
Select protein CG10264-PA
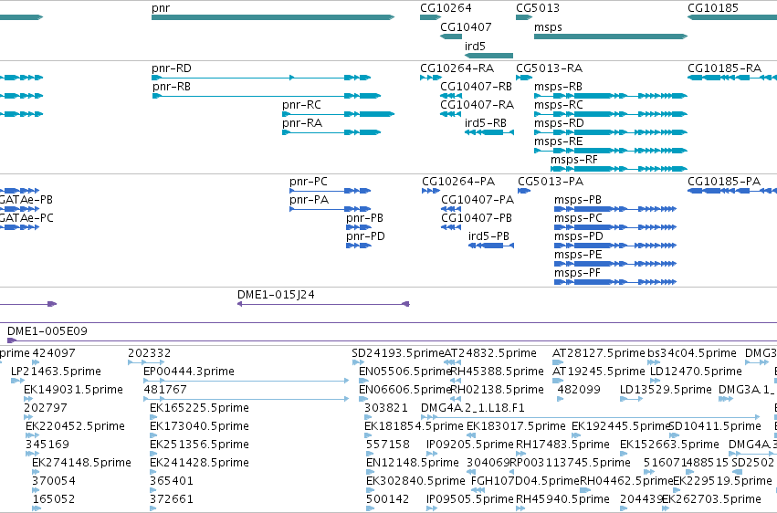(431, 191)
